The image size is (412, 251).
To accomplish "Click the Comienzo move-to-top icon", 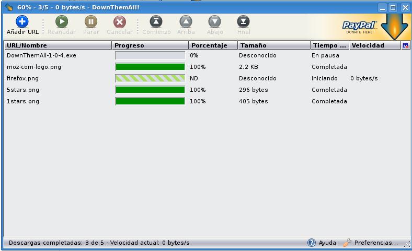I will click(x=156, y=21).
